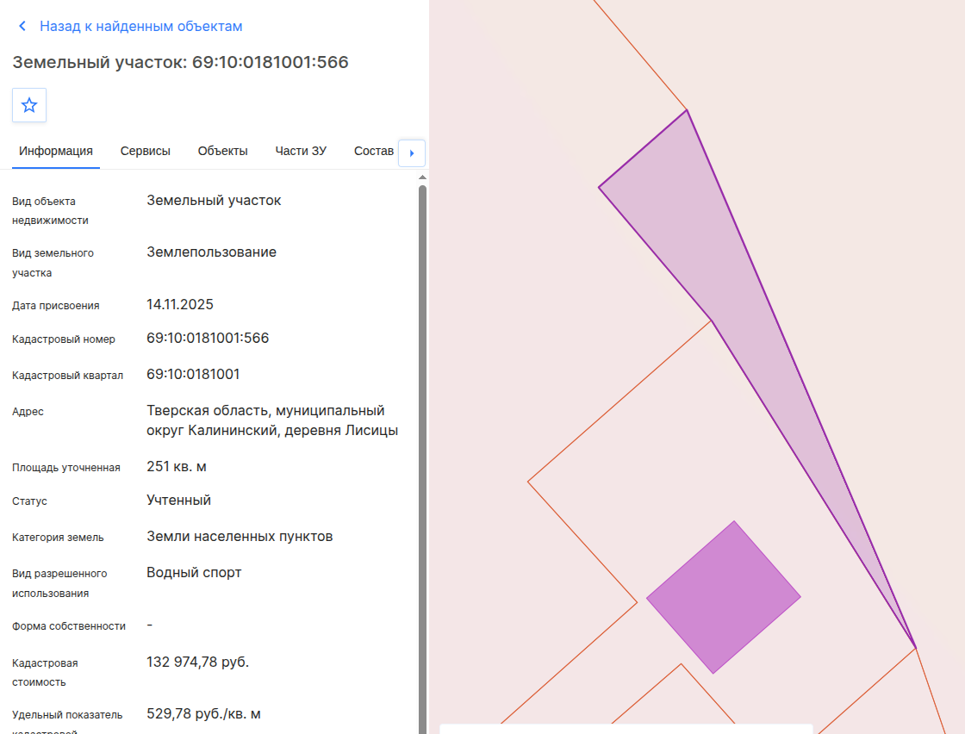Click the 'Адрес' label

[28, 412]
